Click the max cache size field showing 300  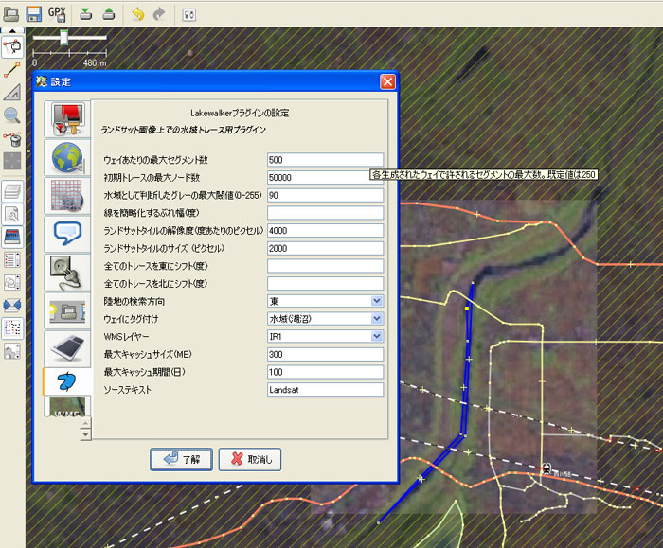[x=325, y=354]
